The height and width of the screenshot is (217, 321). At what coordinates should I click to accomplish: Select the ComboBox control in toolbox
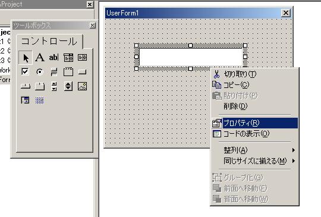click(x=68, y=58)
